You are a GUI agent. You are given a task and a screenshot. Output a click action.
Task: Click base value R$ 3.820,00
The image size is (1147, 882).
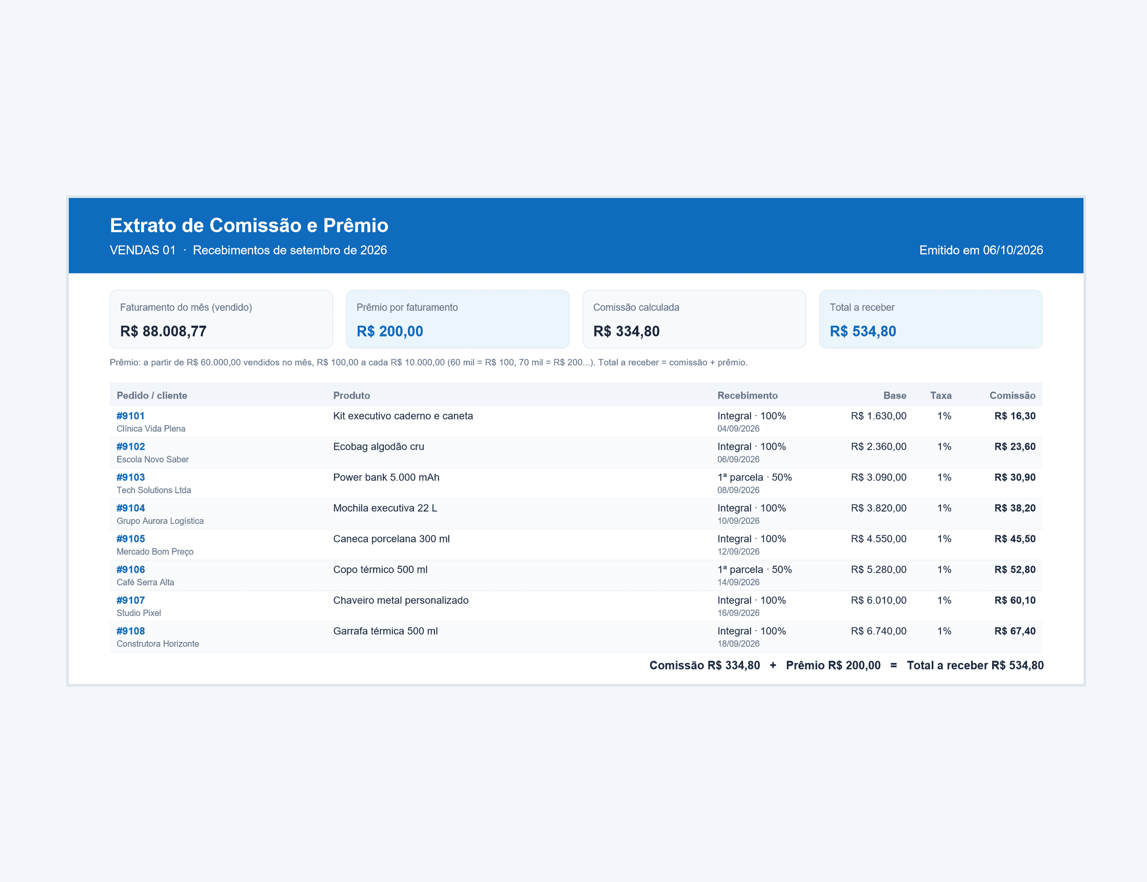click(x=878, y=508)
